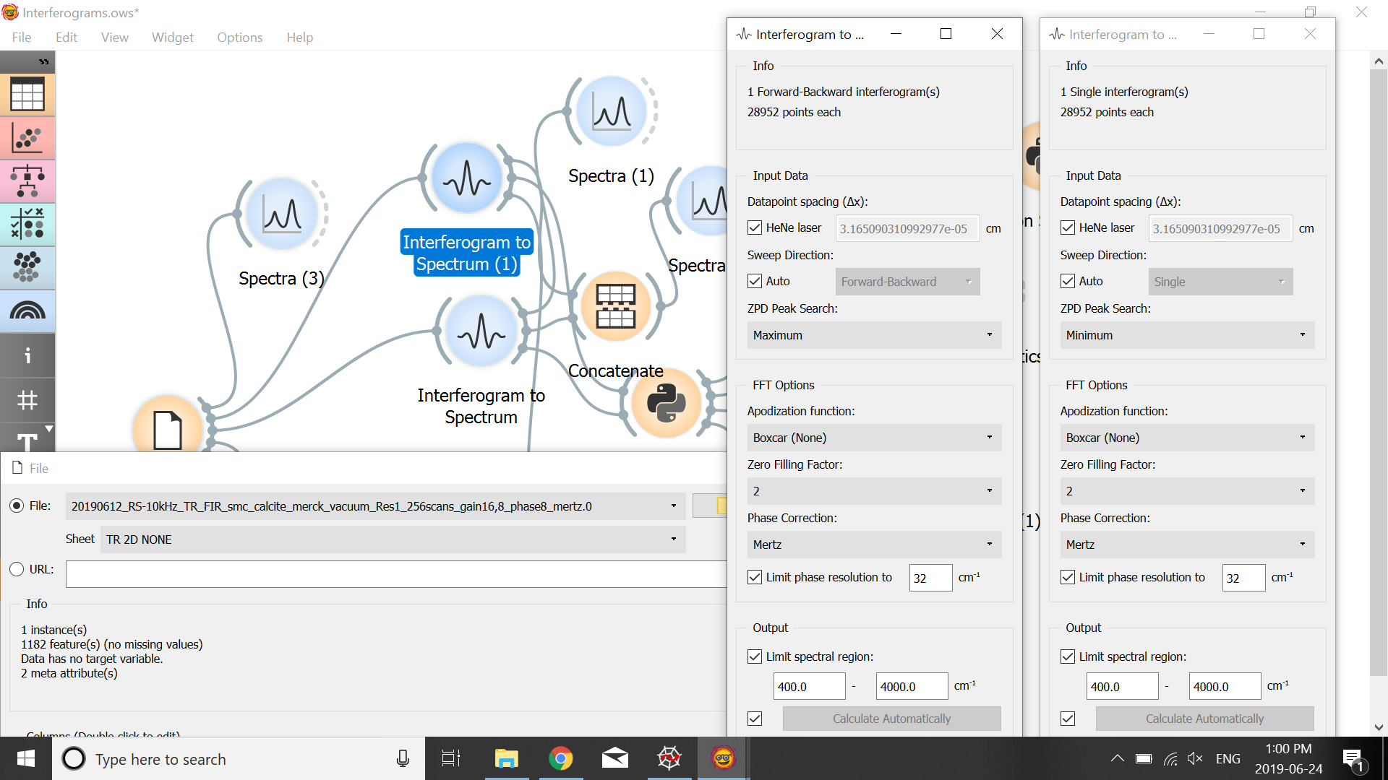1388x780 pixels.
Task: Open Chrome from the Windows taskbar
Action: point(560,758)
